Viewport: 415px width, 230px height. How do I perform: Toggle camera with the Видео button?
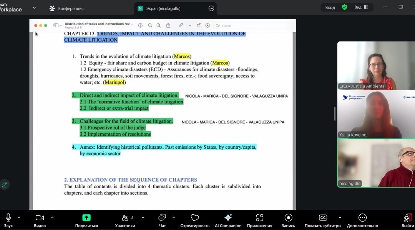click(x=40, y=218)
